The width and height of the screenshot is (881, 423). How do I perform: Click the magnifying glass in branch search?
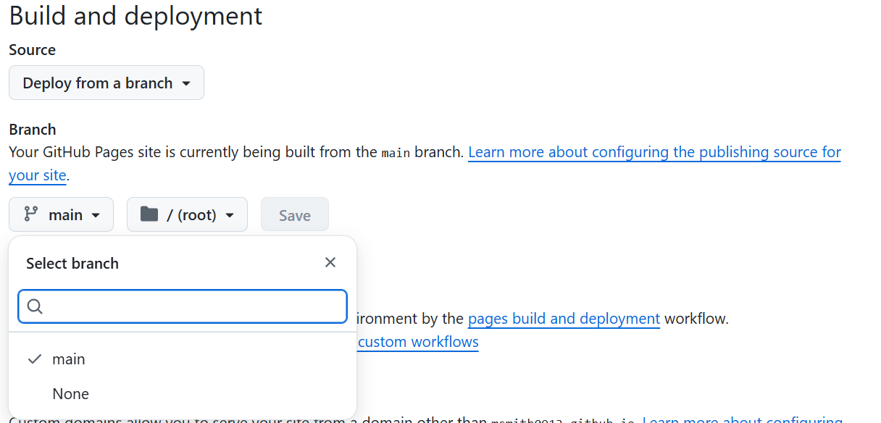[35, 306]
